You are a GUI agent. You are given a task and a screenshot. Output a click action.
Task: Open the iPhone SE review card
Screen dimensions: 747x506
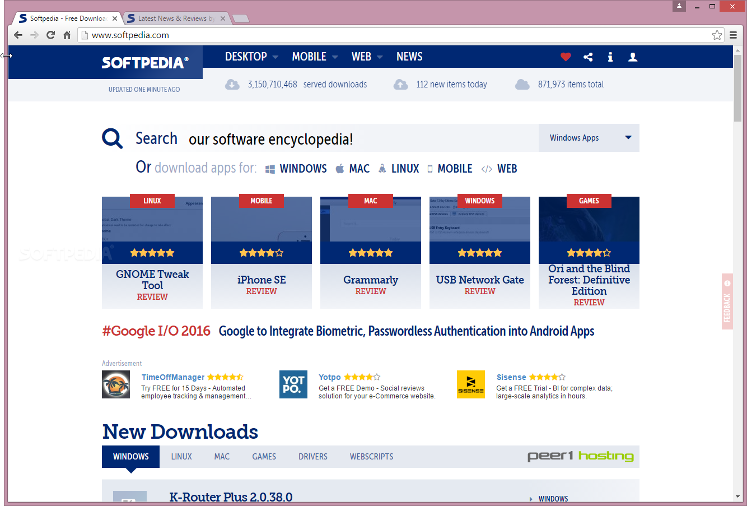tap(262, 253)
